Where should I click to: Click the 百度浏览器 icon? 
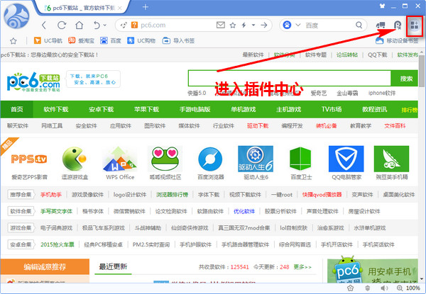(210, 159)
